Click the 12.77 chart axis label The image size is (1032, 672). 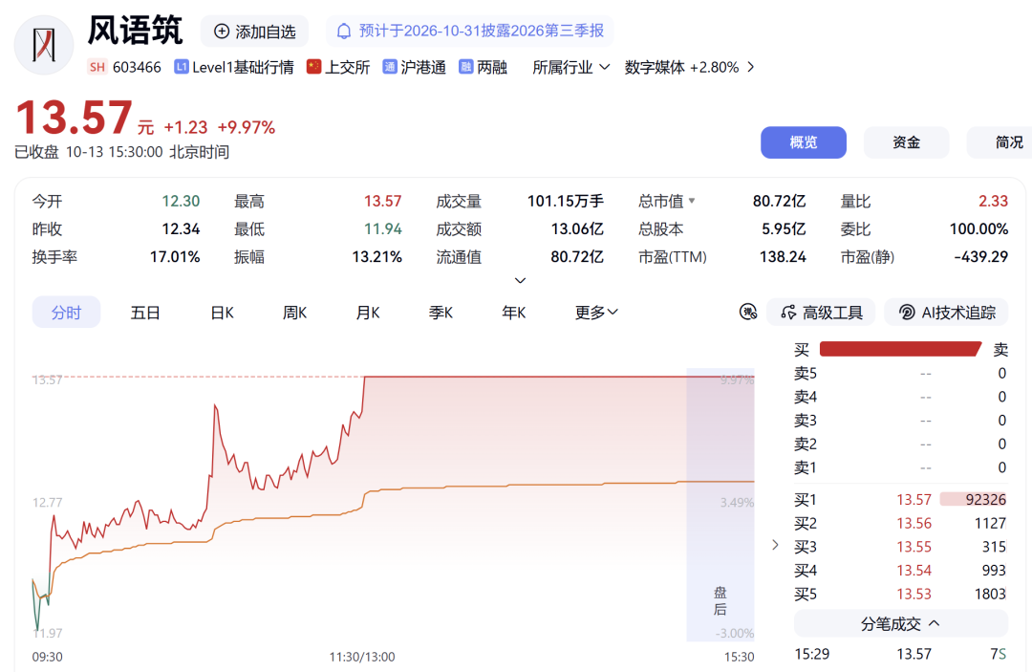pyautogui.click(x=48, y=502)
